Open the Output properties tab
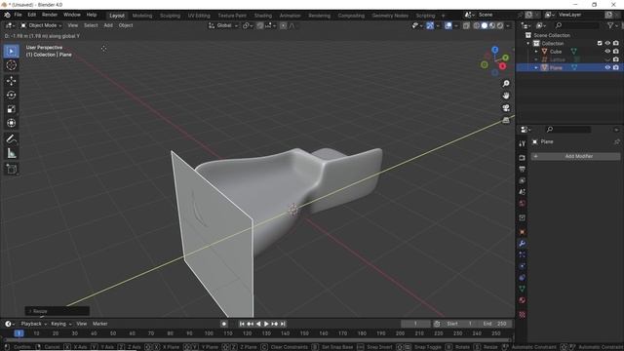 (x=523, y=169)
